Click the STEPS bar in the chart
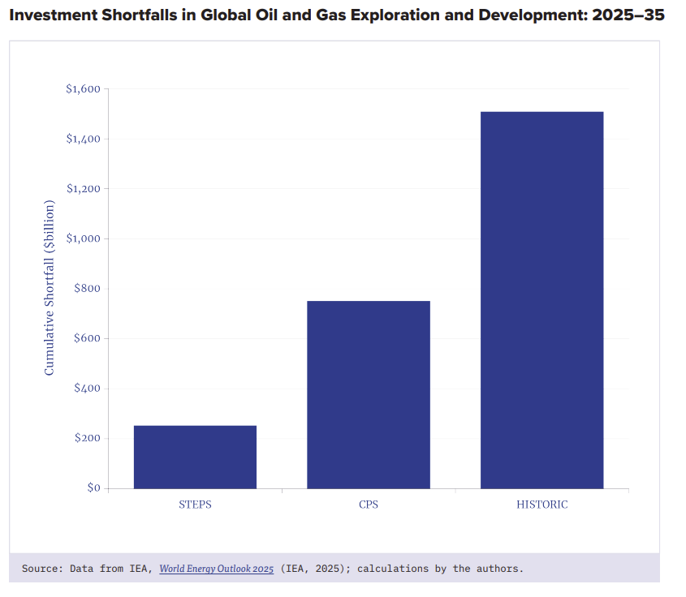The width and height of the screenshot is (686, 597). click(195, 457)
